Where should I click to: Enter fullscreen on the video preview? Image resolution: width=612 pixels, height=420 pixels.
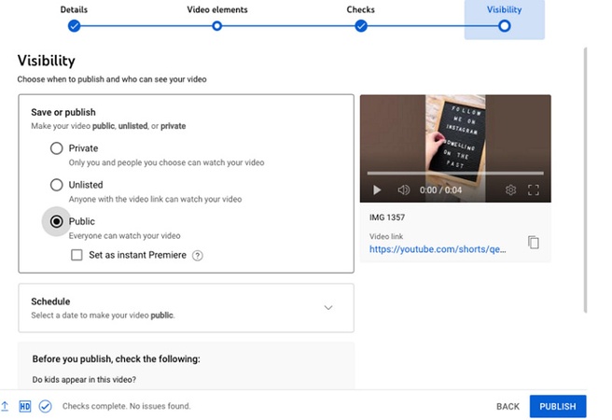coord(533,190)
